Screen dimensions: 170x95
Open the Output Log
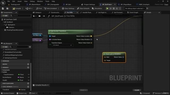click(22, 93)
